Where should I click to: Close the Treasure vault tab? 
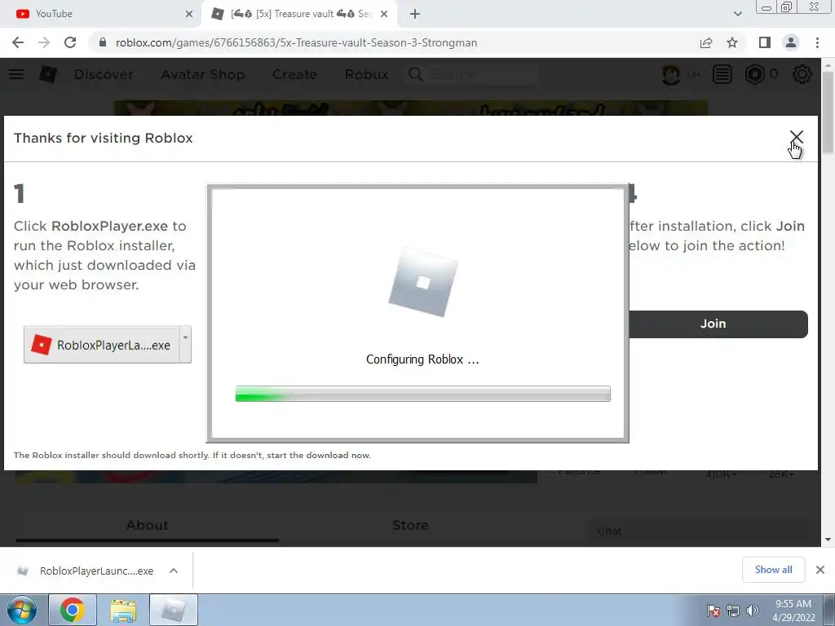coord(384,14)
